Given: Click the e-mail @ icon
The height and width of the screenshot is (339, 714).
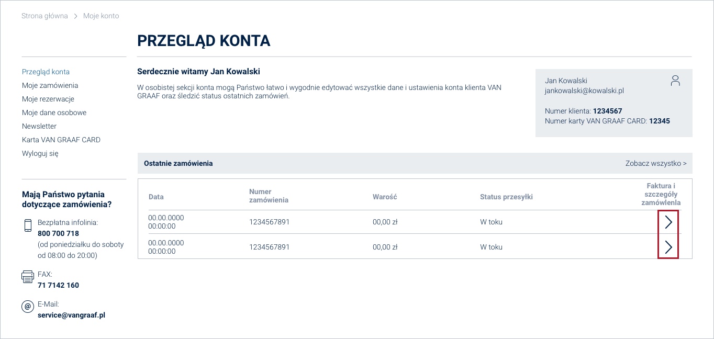Looking at the screenshot, I should click(x=28, y=307).
